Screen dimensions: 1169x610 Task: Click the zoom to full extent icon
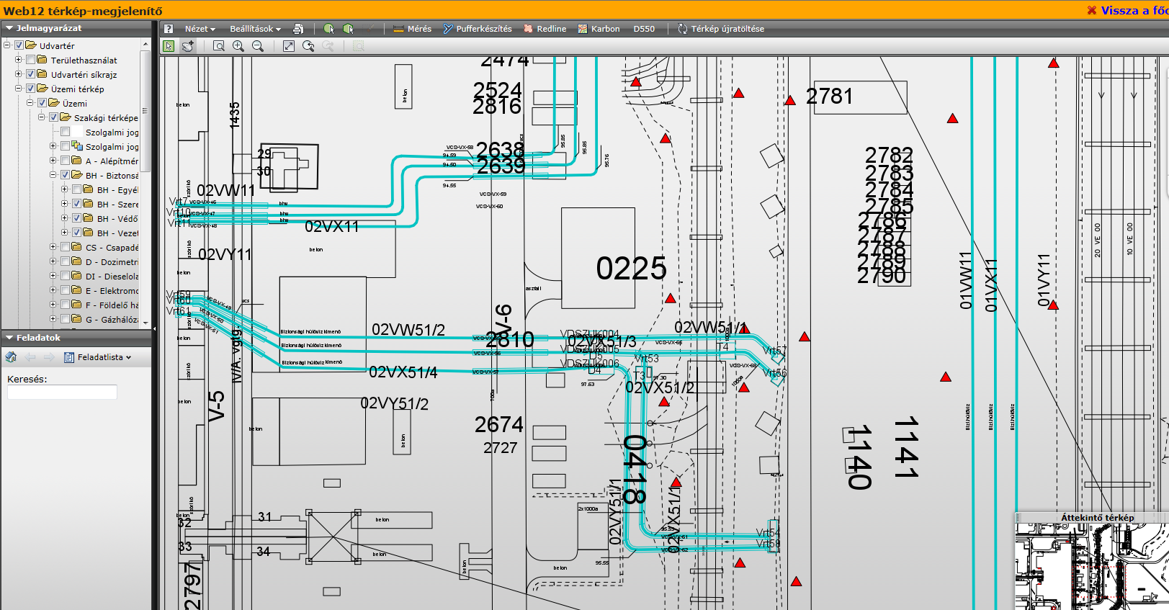tap(289, 46)
